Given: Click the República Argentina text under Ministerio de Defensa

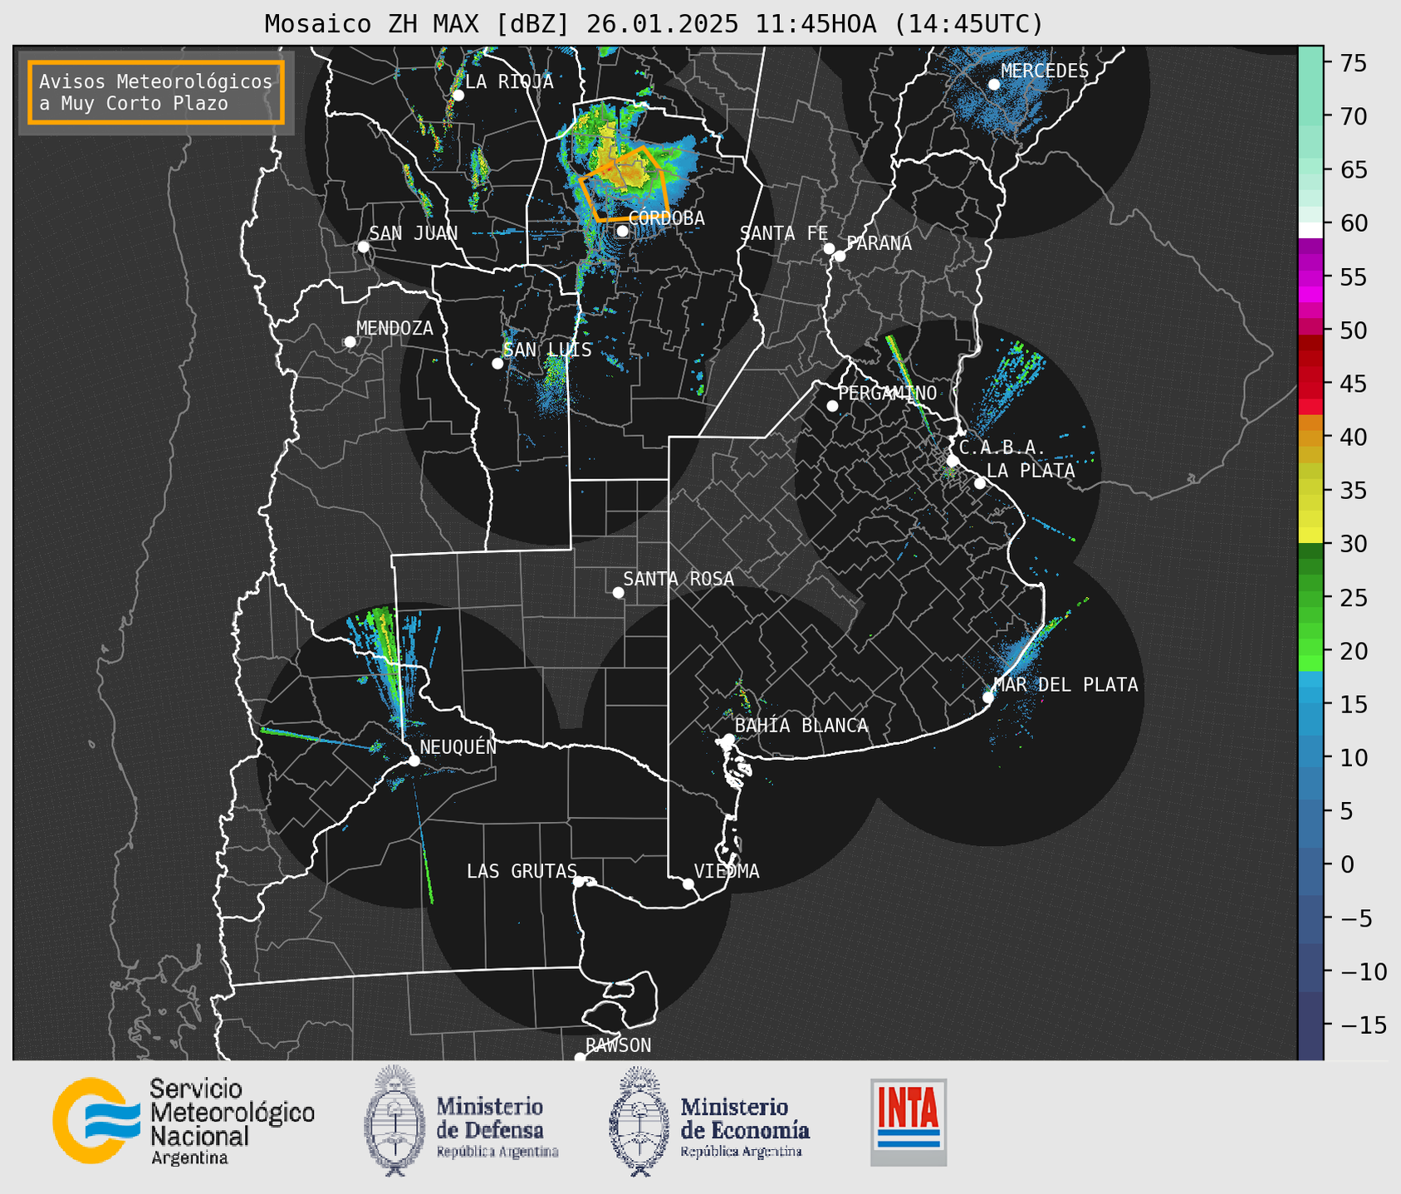Looking at the screenshot, I should pyautogui.click(x=497, y=1152).
